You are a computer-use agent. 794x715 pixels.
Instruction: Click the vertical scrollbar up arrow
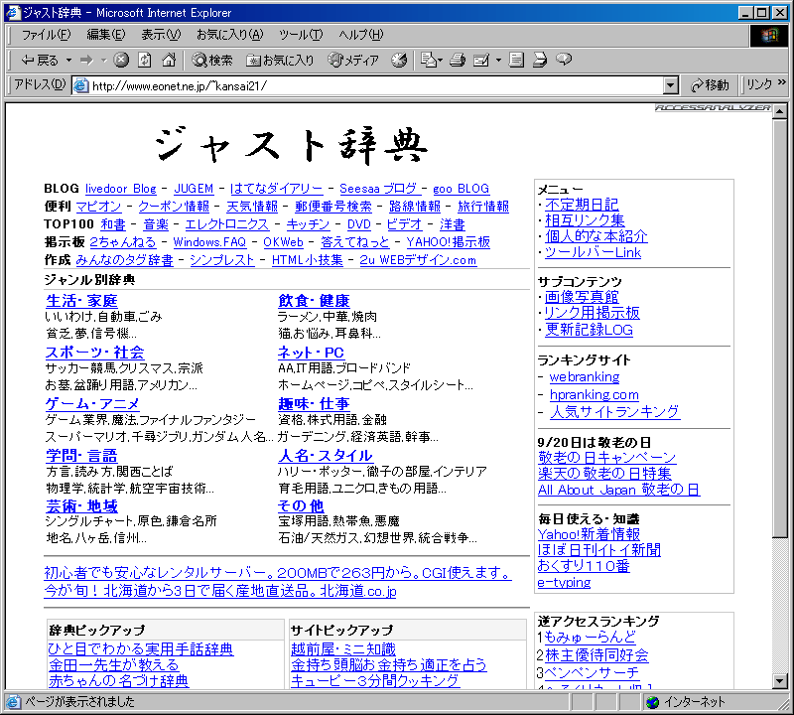pyautogui.click(x=780, y=110)
